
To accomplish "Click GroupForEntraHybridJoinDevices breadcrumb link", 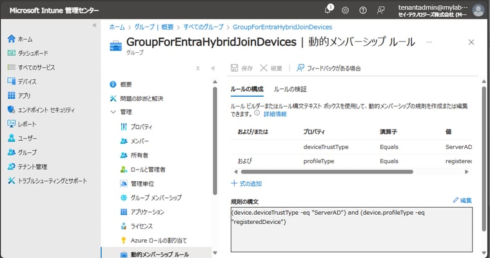I will click(x=282, y=27).
